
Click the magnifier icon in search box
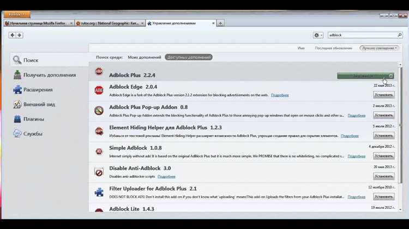(399, 35)
